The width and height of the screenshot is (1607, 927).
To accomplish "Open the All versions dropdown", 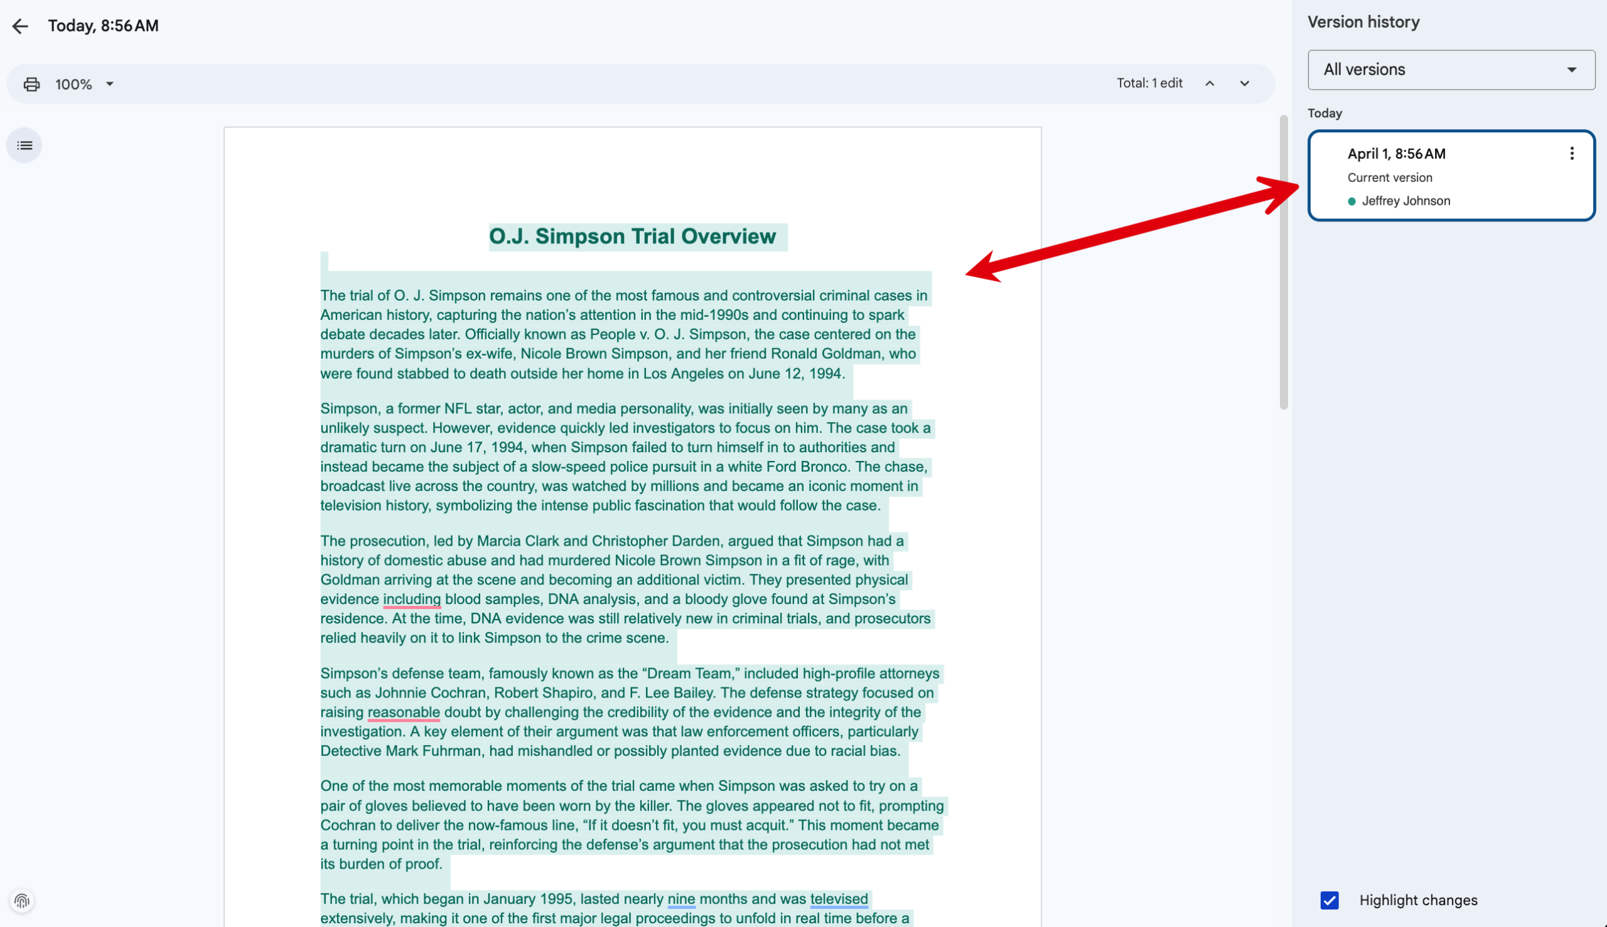I will (x=1451, y=70).
